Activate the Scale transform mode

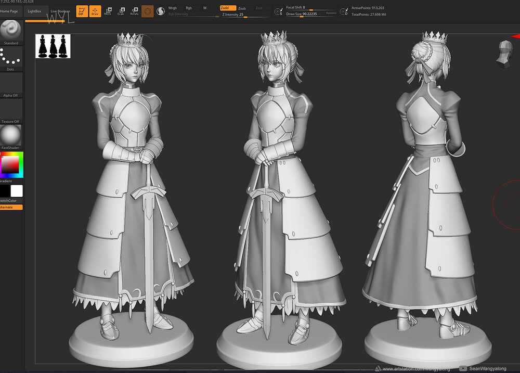tap(121, 11)
